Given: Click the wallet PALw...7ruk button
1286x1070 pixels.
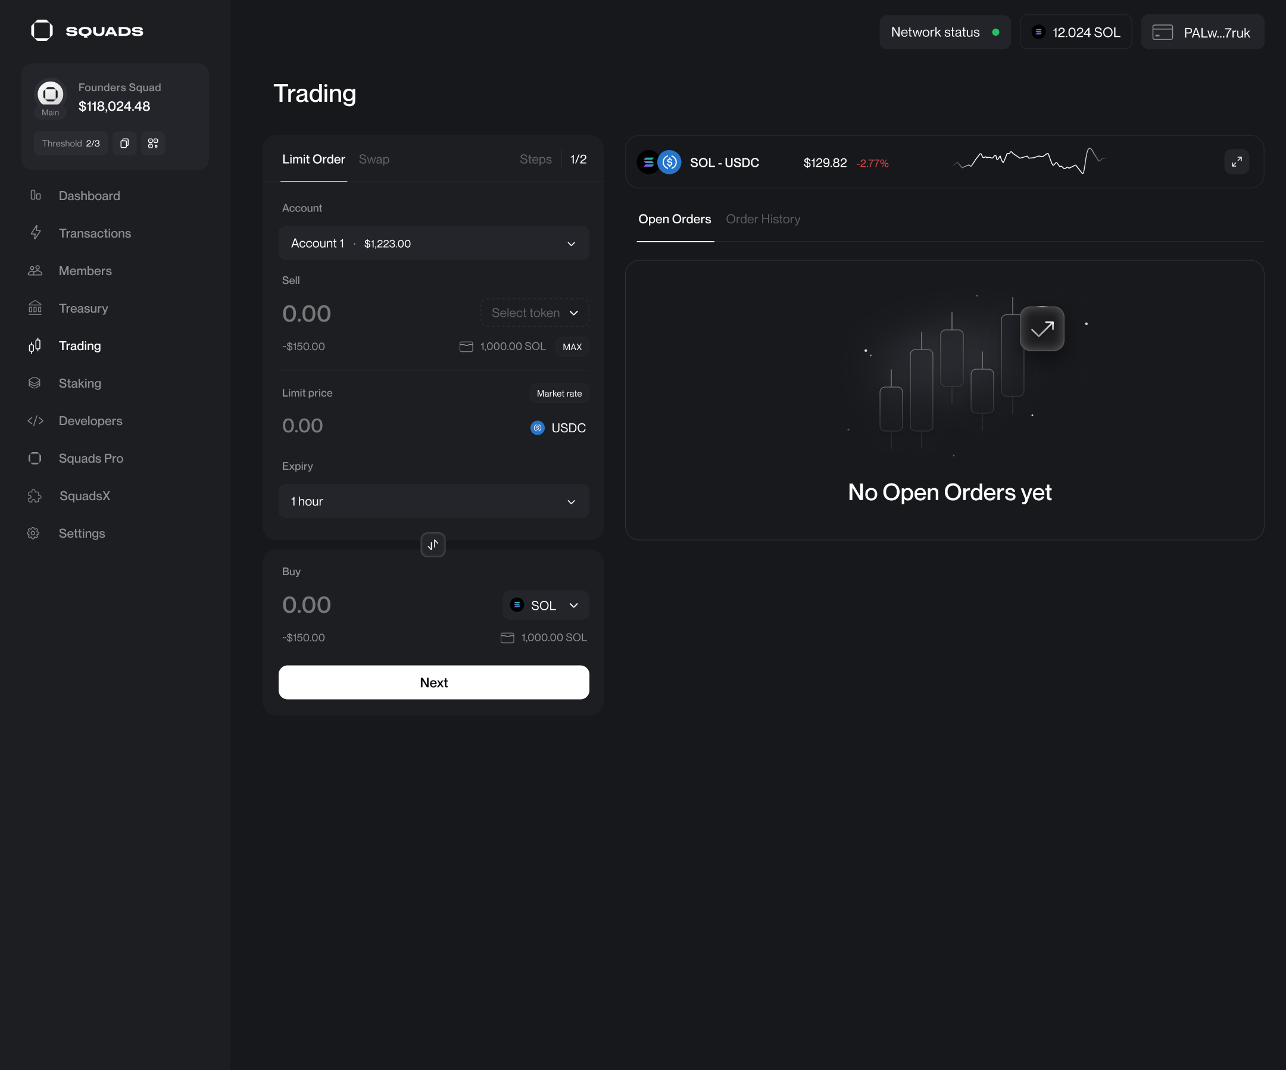Looking at the screenshot, I should 1202,33.
